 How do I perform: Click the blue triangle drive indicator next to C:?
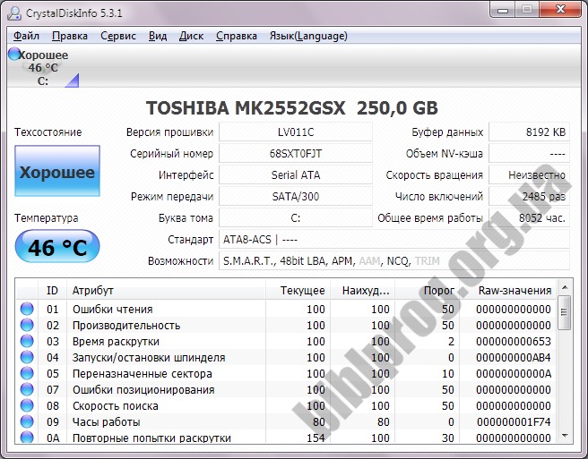pyautogui.click(x=73, y=81)
